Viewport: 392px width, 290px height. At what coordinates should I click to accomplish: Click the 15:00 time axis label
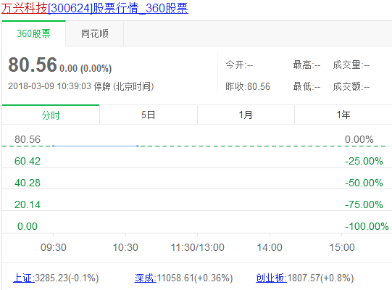(x=342, y=247)
